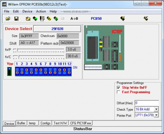Uncheck Skip Write 0xFF checkbox
The width and height of the screenshot is (164, 134).
[118, 88]
